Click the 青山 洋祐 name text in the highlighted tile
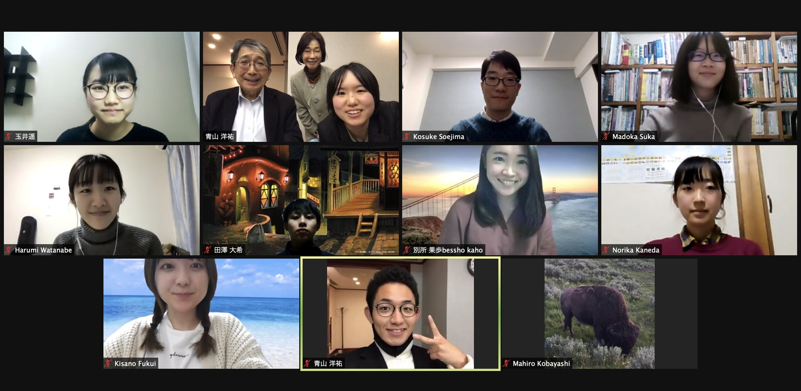Screen dimensions: 801x391 point(328,363)
